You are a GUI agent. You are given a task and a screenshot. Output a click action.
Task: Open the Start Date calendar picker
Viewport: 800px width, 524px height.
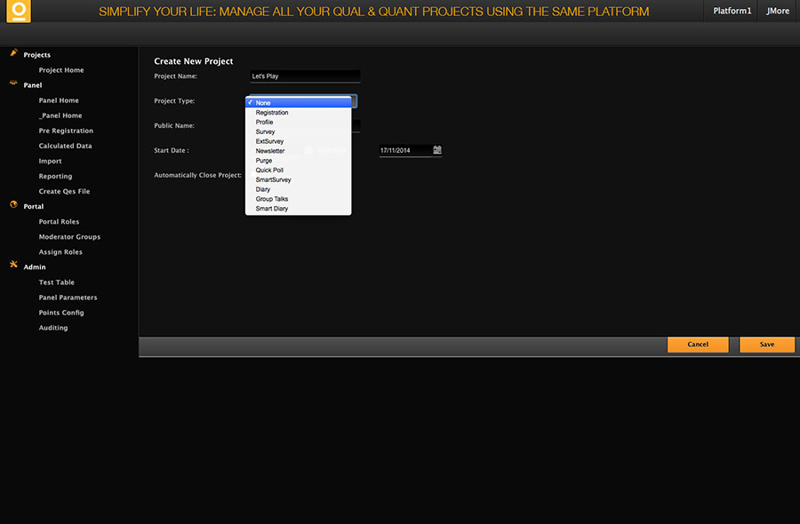pyautogui.click(x=437, y=150)
